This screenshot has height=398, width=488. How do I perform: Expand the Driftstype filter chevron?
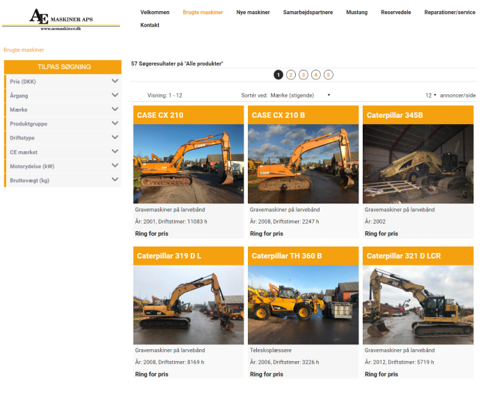tap(115, 137)
